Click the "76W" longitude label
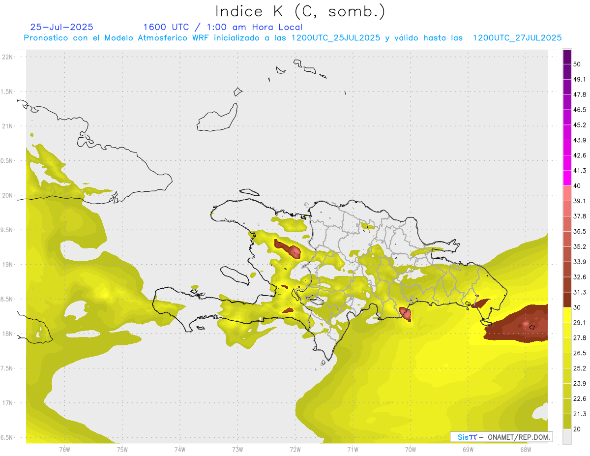Viewport: 590px width, 456px height. 64,449
